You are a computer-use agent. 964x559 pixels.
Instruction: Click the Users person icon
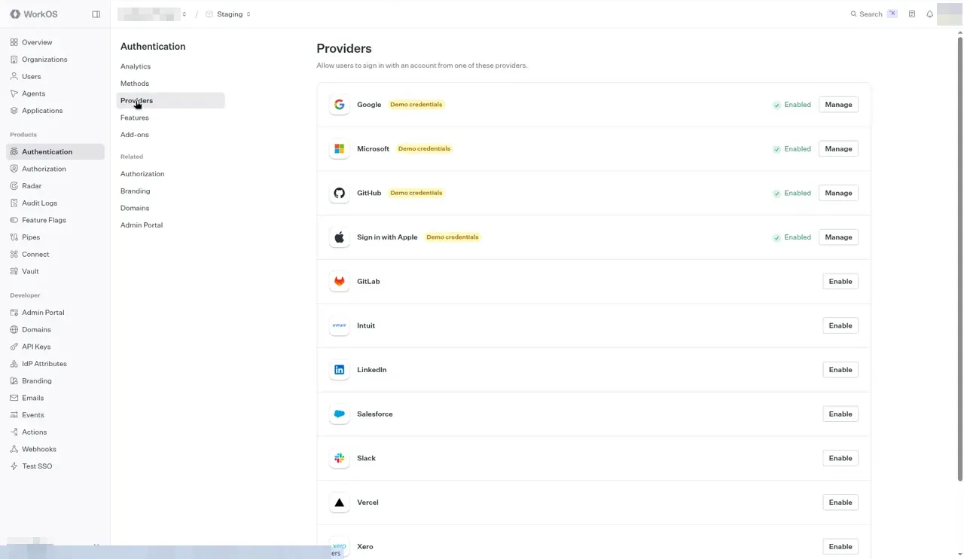pos(14,76)
